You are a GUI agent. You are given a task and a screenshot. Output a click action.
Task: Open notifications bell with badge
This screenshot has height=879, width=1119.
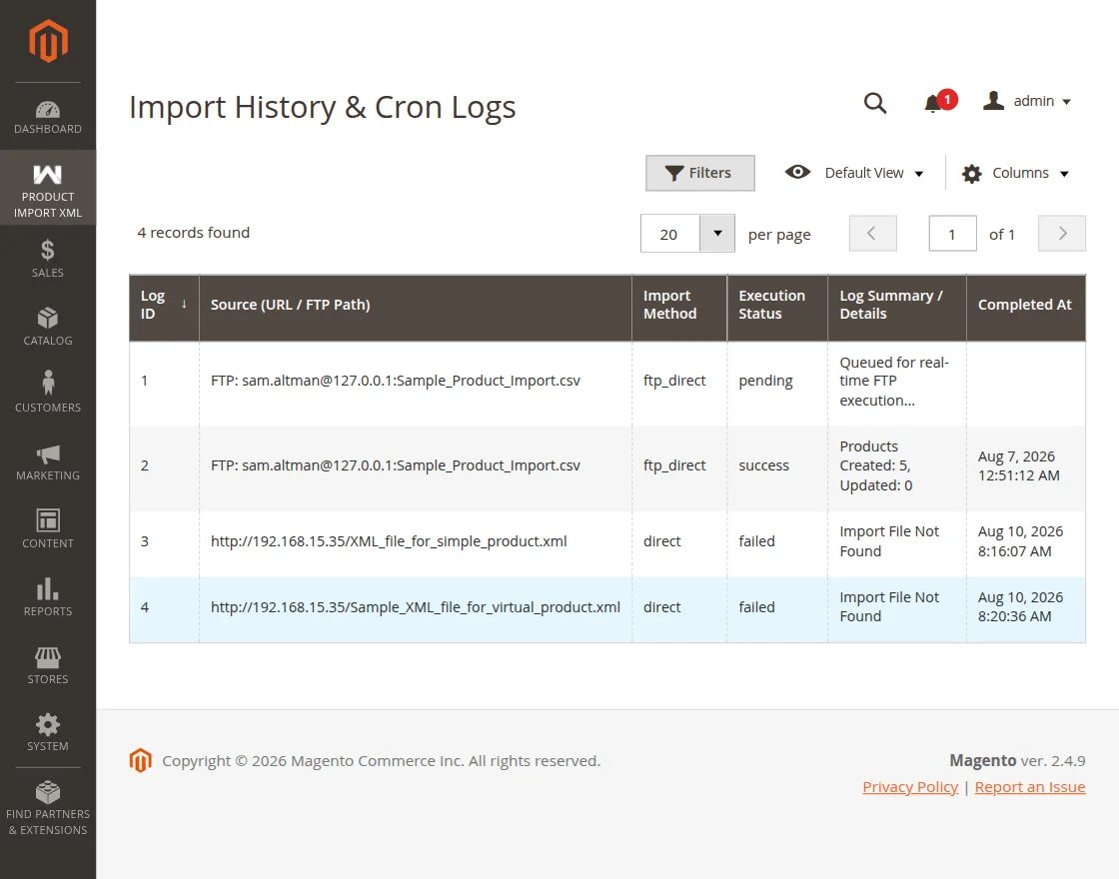pos(939,102)
